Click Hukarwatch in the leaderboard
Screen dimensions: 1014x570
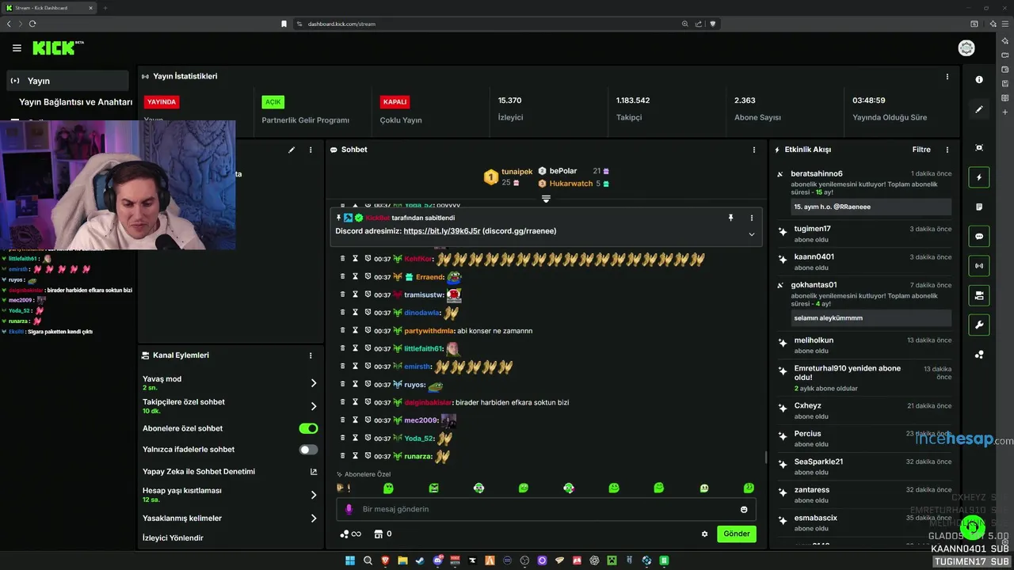(x=571, y=184)
